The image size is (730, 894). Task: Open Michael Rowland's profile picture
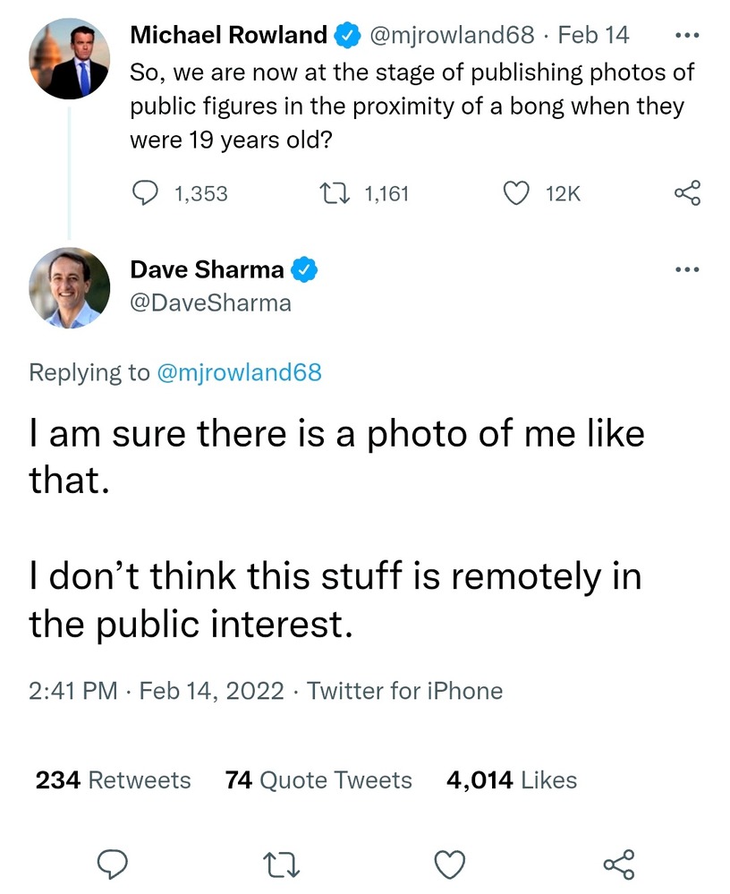click(70, 59)
